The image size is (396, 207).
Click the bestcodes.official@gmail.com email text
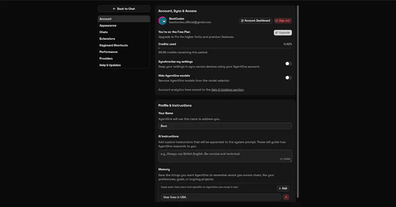[190, 22]
